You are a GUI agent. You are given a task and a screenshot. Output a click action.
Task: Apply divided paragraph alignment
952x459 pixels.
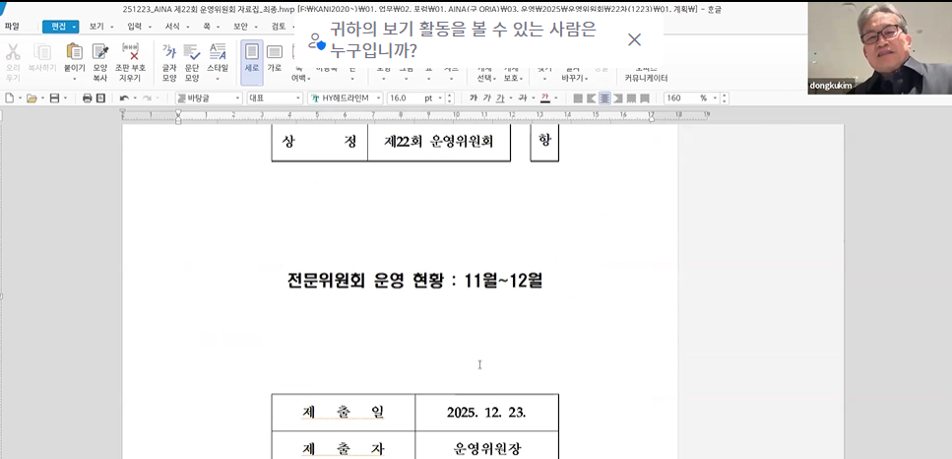click(645, 98)
